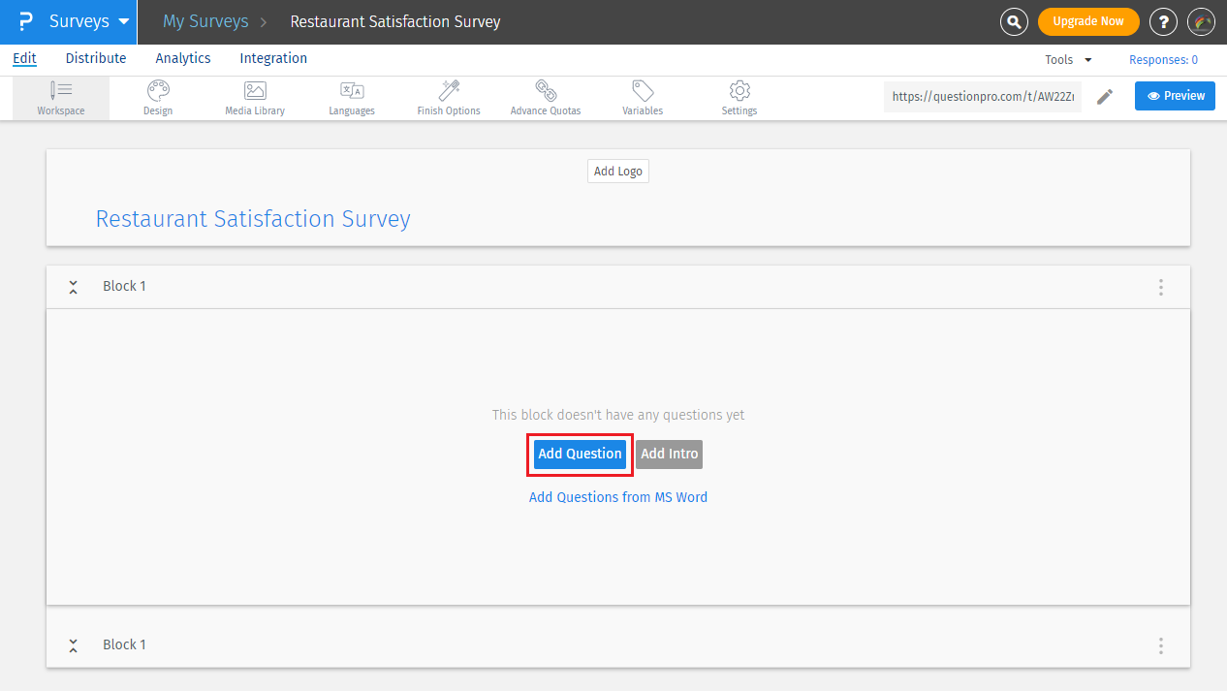Open the Tools dropdown menu
The width and height of the screenshot is (1227, 691).
click(1068, 60)
